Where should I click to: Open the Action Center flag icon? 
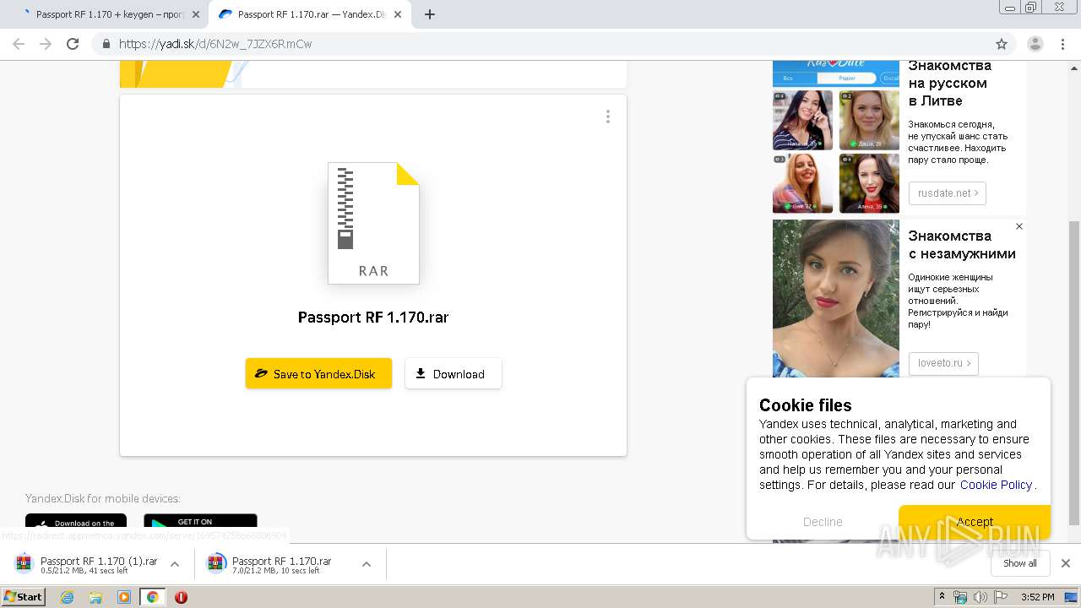1002,597
